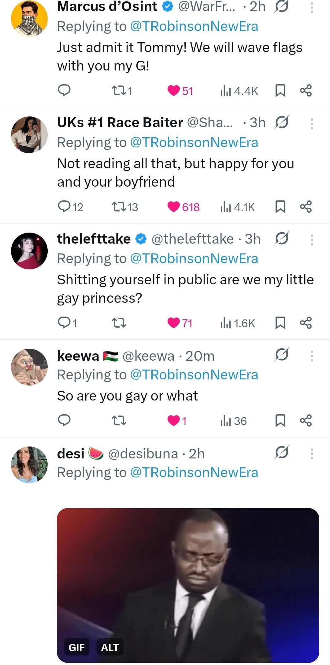Show ALT description for the GIF
The width and height of the screenshot is (330, 665).
110,648
